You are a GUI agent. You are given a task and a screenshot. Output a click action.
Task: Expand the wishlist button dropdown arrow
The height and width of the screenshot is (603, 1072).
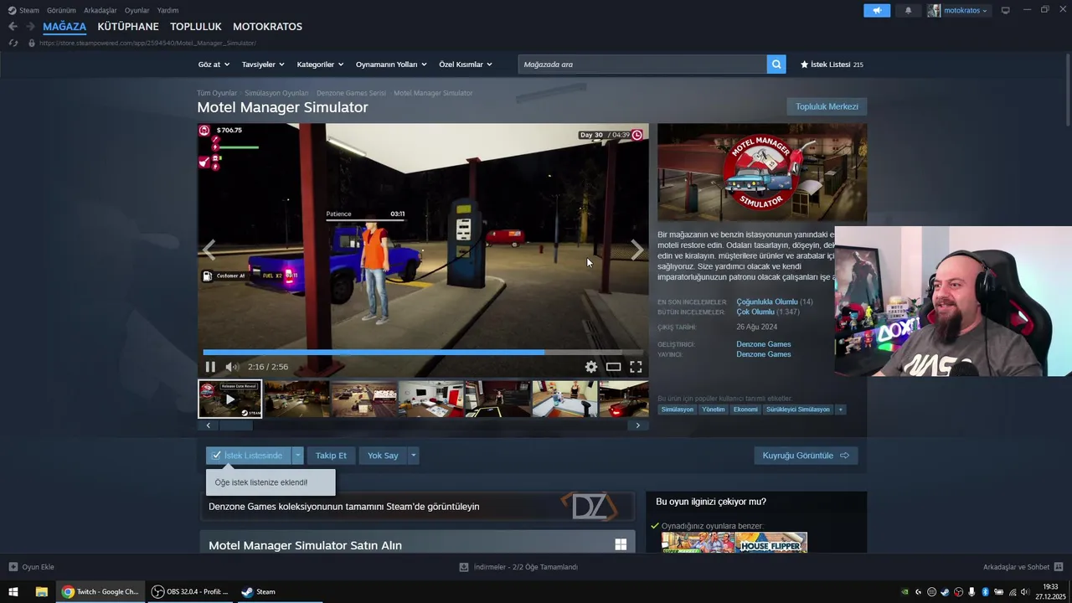coord(297,456)
